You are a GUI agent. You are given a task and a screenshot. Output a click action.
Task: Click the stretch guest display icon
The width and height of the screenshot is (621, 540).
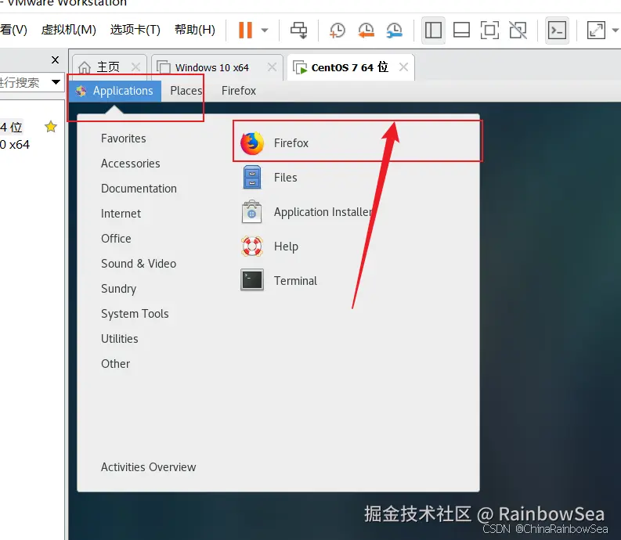coord(597,30)
